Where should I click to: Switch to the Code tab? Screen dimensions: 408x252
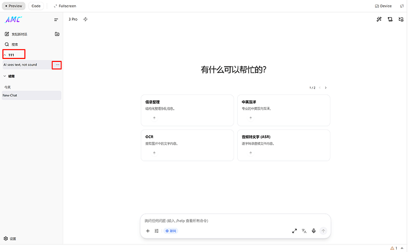click(36, 6)
